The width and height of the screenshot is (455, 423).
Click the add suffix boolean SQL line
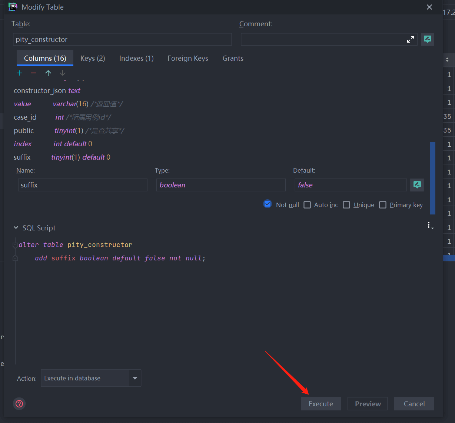pyautogui.click(x=120, y=258)
